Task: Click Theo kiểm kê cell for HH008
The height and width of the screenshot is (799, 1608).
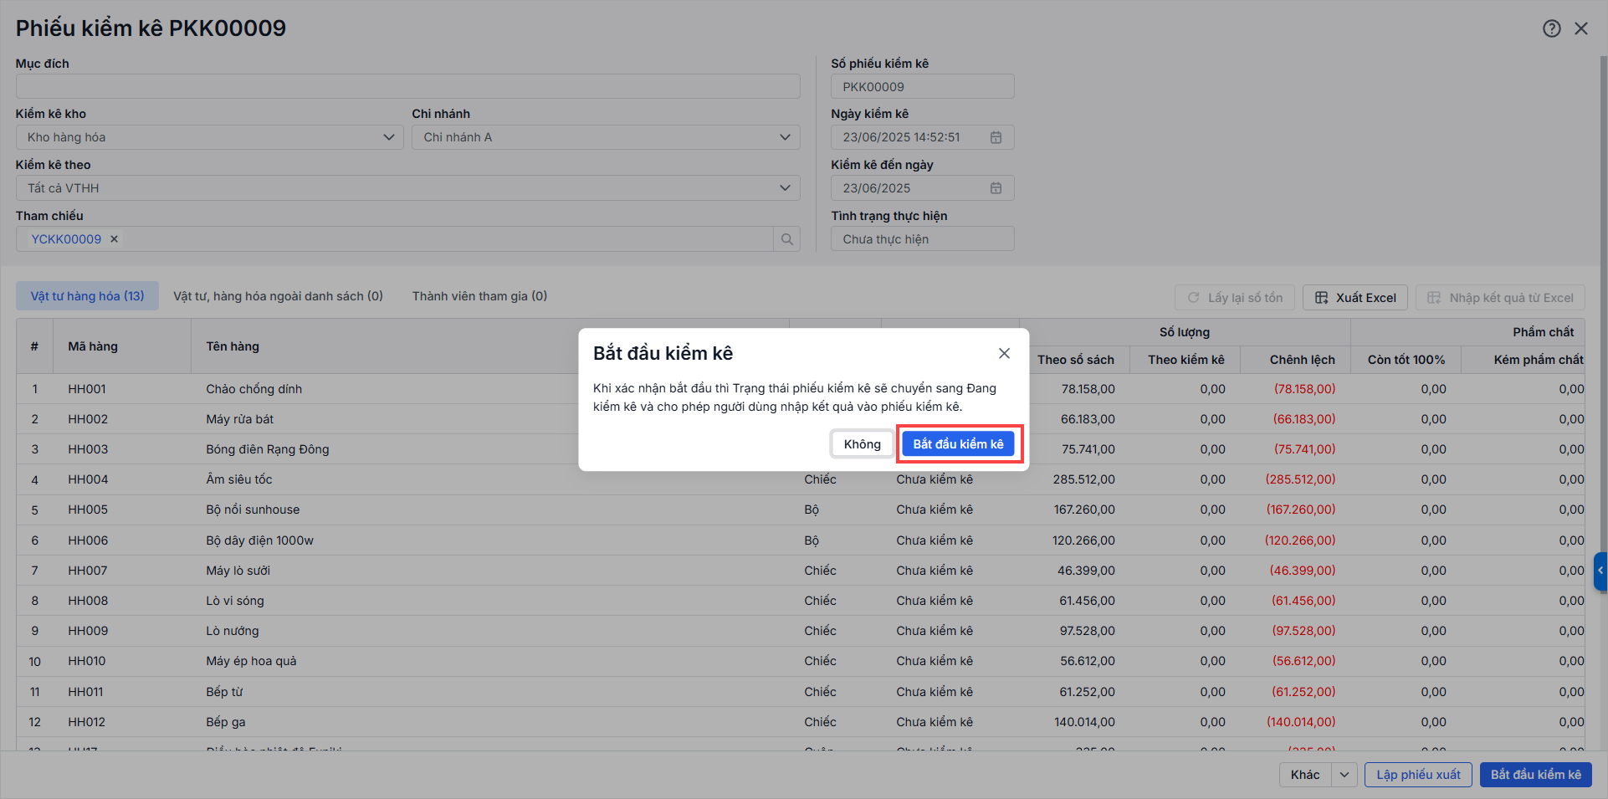Action: (x=1212, y=601)
